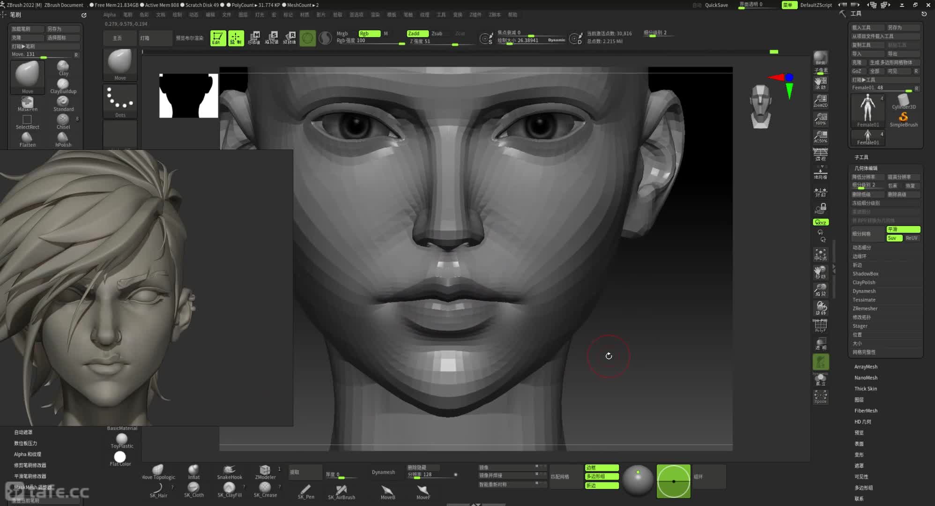935x506 pixels.
Task: Enable the Zsub button
Action: coord(437,33)
